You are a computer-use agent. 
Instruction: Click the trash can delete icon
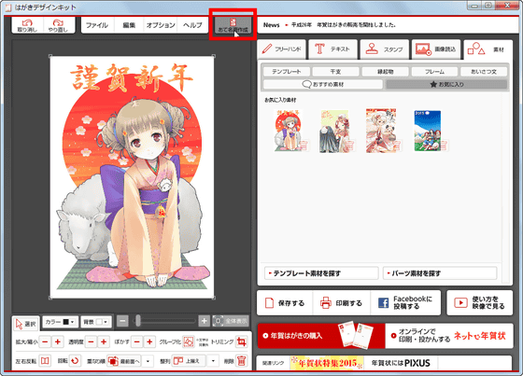[242, 361]
